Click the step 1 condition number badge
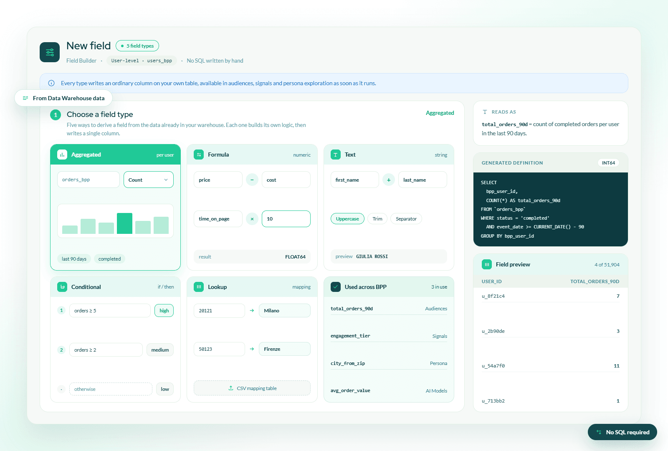 click(61, 310)
